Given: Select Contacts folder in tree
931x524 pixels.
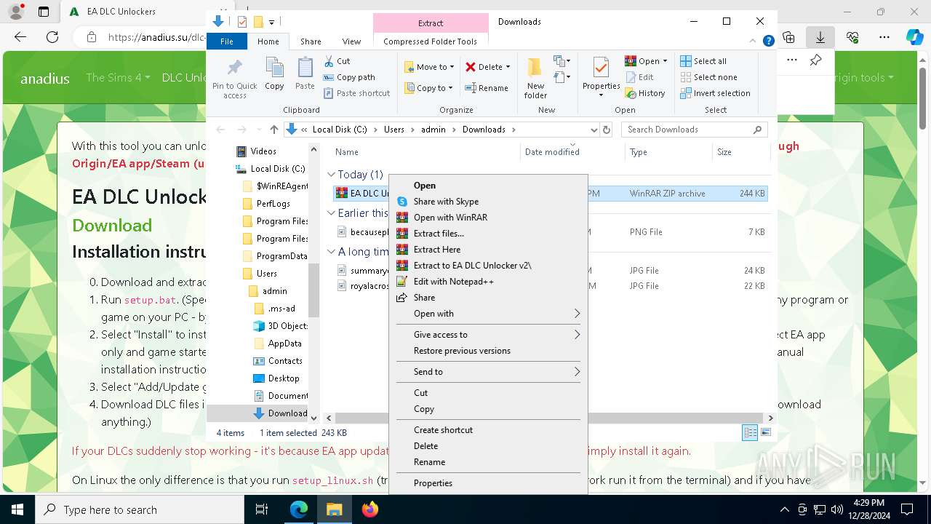Looking at the screenshot, I should pos(285,361).
